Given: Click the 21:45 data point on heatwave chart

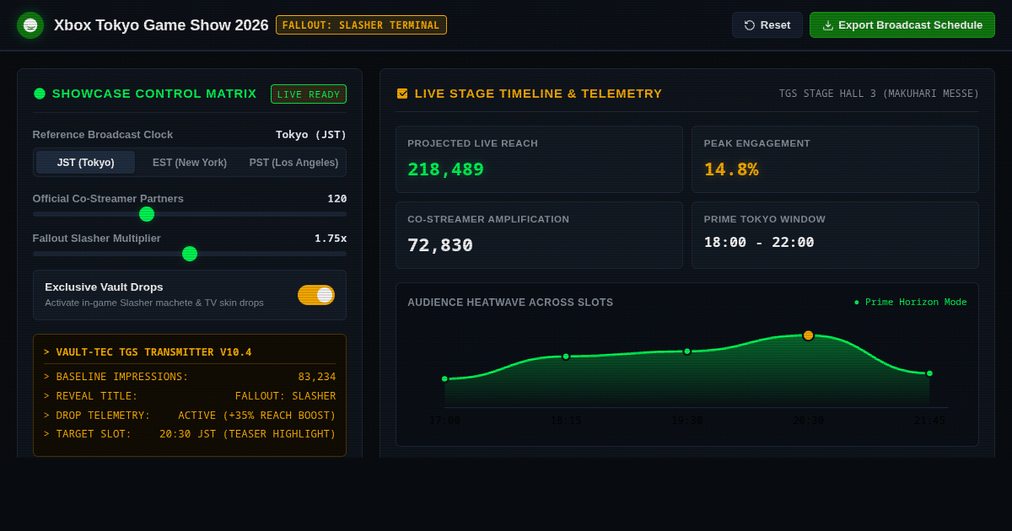Looking at the screenshot, I should pyautogui.click(x=929, y=373).
